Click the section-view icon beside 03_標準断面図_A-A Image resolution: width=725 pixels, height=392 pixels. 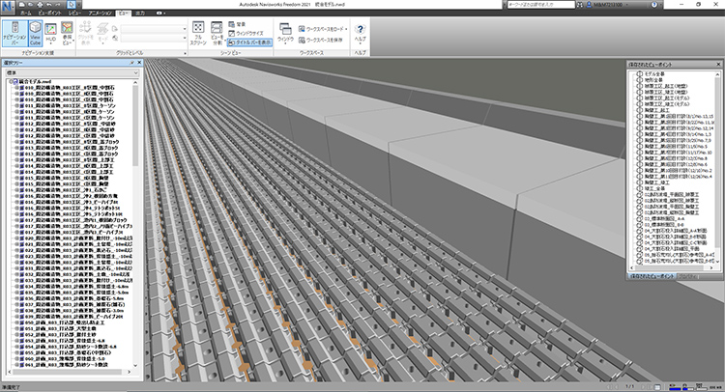[x=640, y=218]
